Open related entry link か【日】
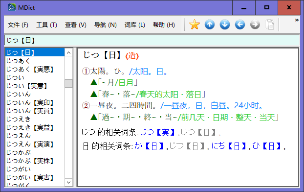Screen dimensions: 304x192 [x=149, y=146]
